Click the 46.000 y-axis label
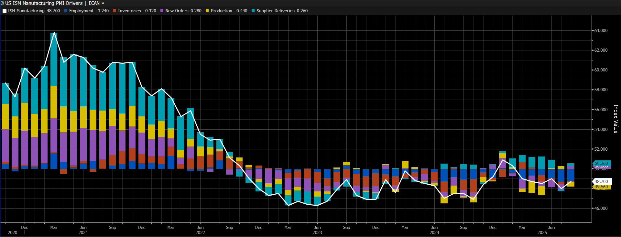621x237 pixels. click(x=601, y=208)
